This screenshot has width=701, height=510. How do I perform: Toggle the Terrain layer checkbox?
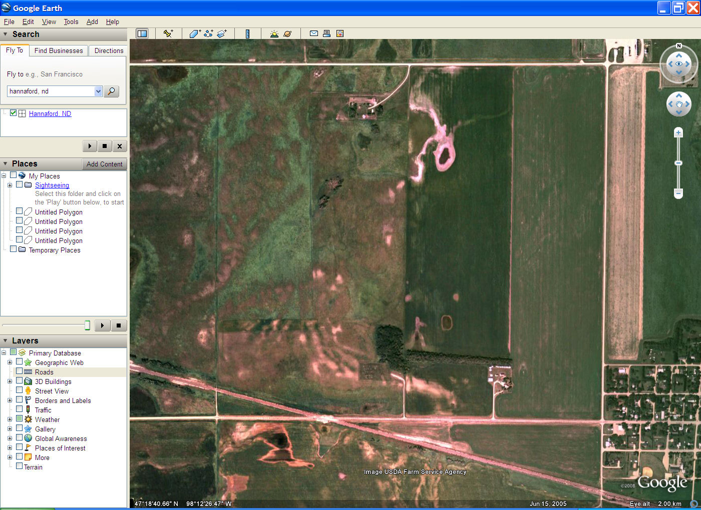[20, 466]
